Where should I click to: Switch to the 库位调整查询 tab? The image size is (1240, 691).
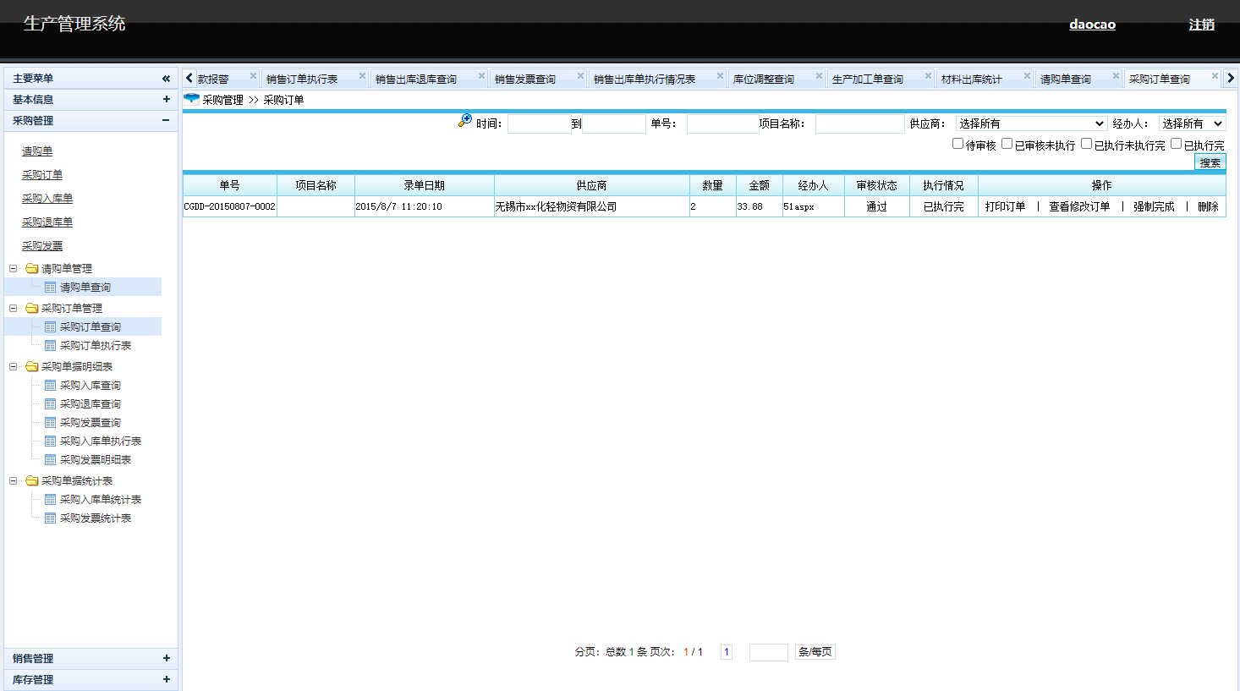click(x=764, y=80)
